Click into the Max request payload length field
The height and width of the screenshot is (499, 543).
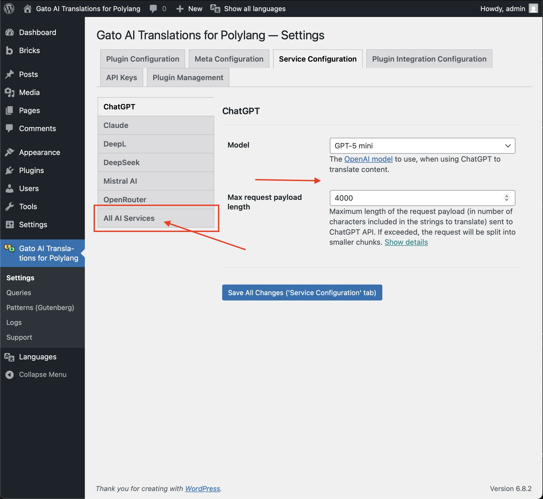[415, 198]
